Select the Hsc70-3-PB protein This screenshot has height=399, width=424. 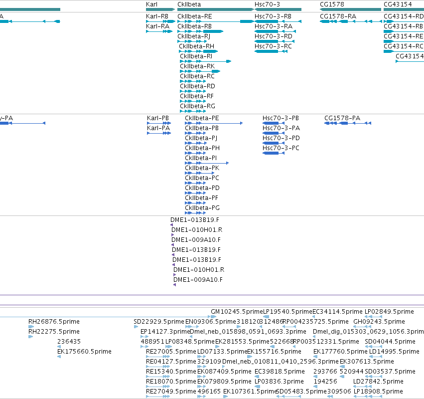click(281, 118)
